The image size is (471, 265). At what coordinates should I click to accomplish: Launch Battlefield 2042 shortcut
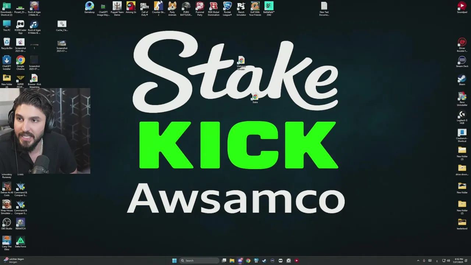tap(269, 9)
